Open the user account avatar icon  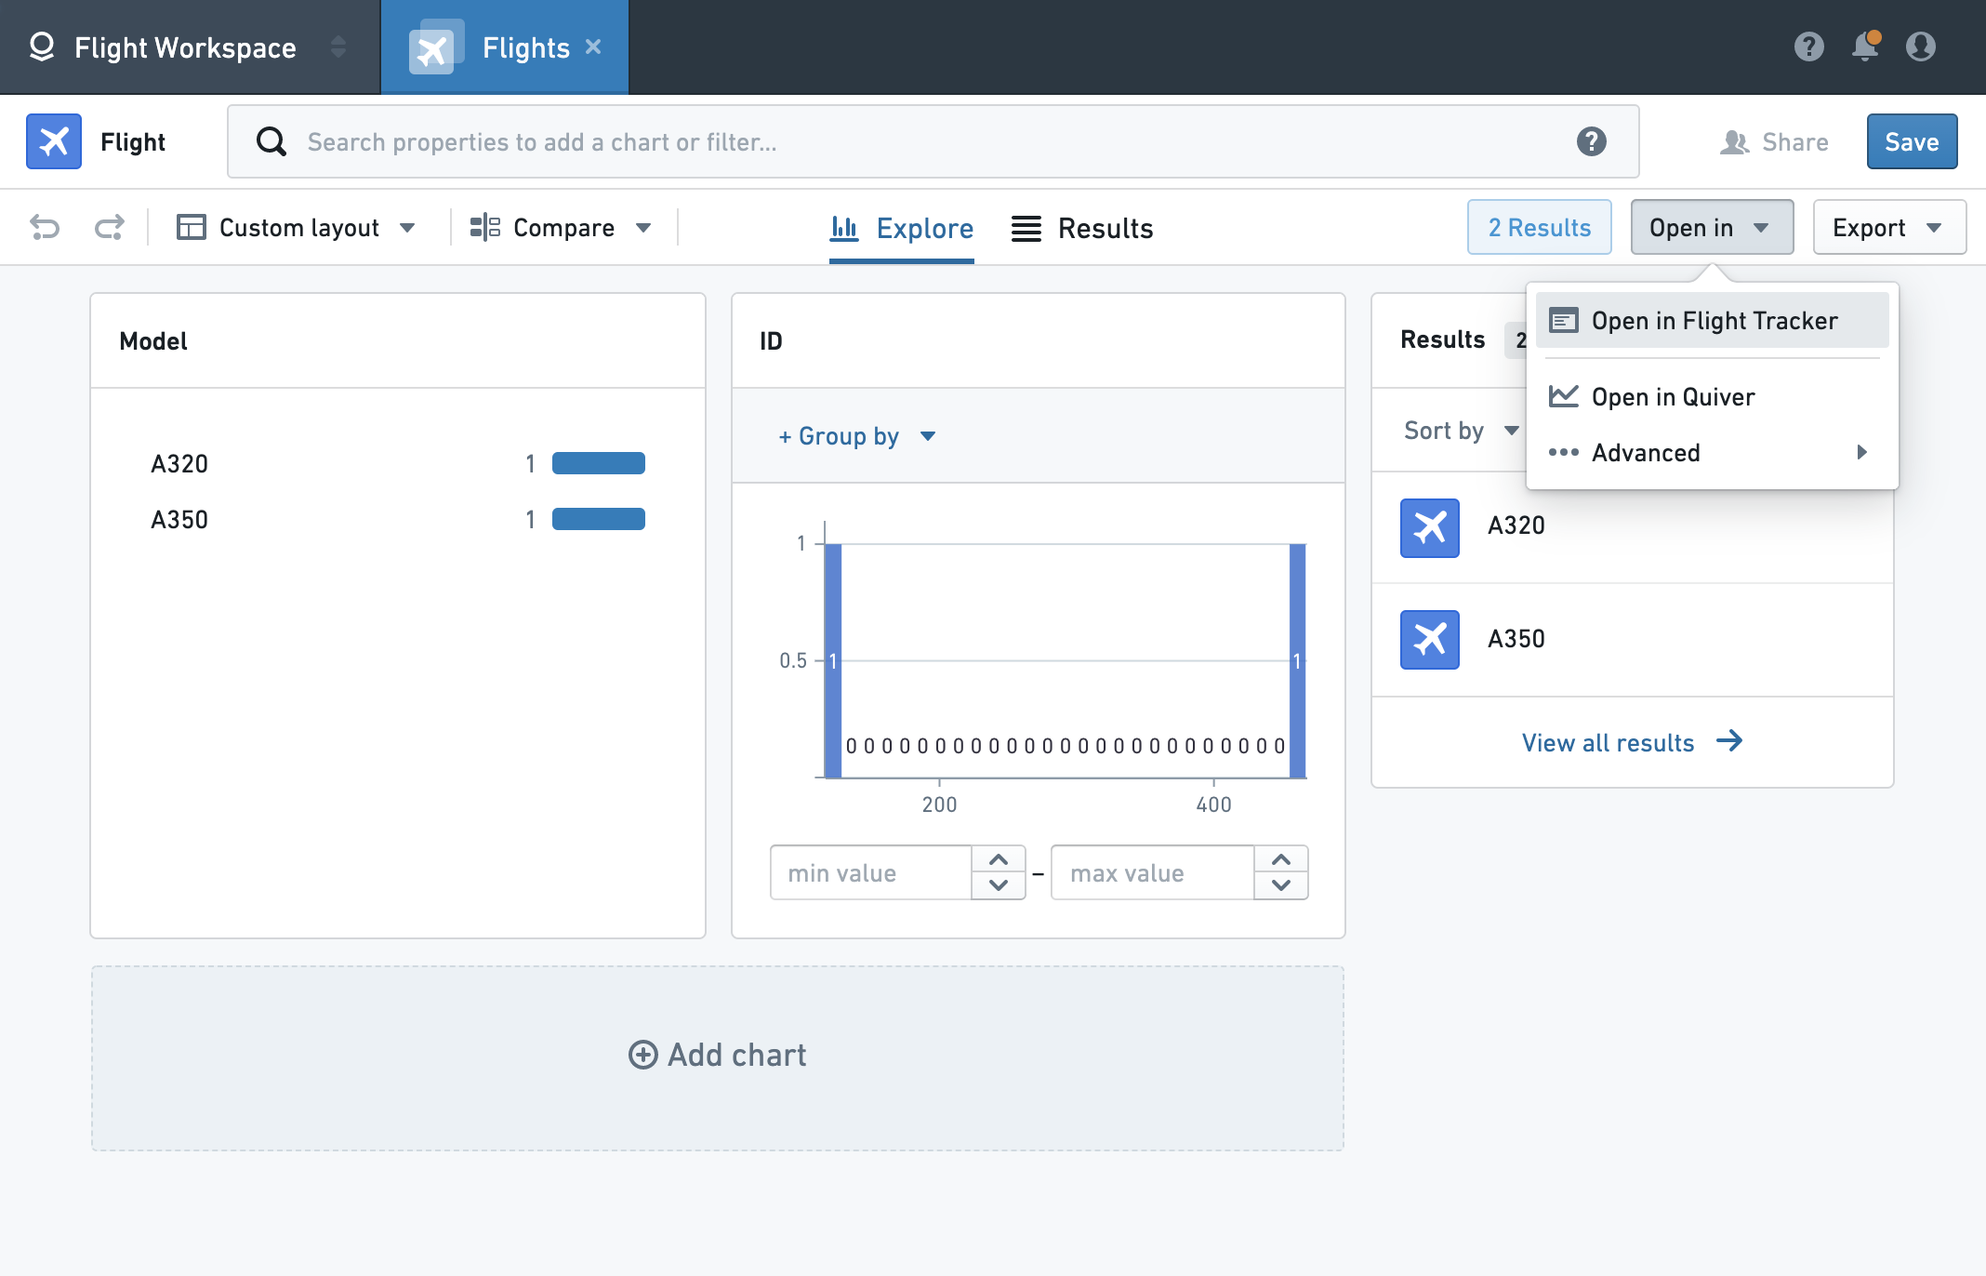point(1920,47)
